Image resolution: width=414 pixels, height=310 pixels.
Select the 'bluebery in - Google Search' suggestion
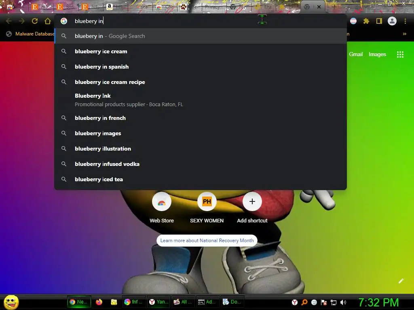[x=201, y=36]
